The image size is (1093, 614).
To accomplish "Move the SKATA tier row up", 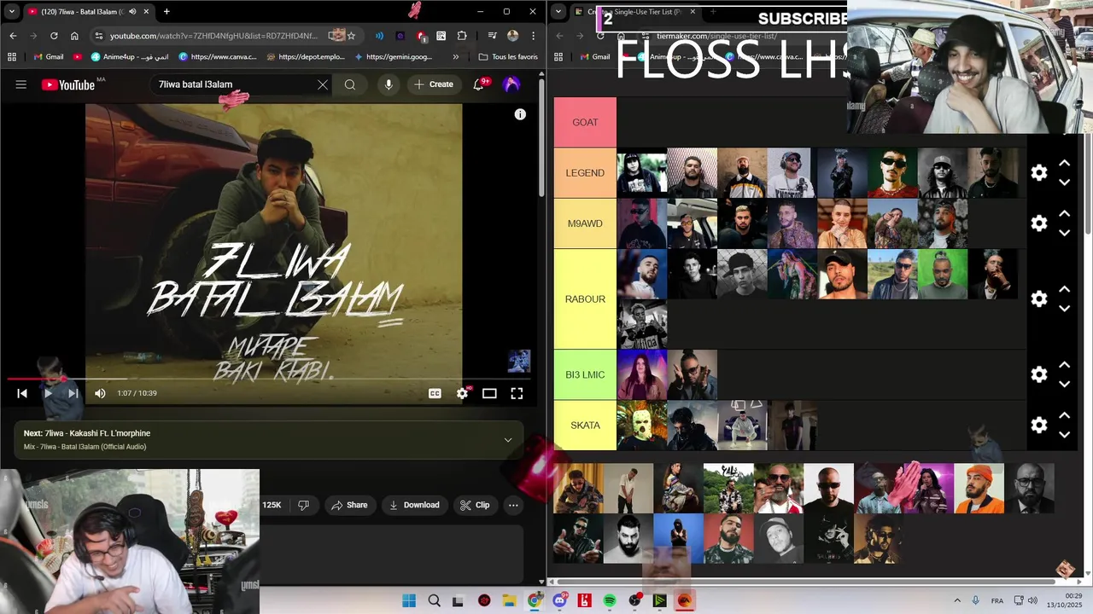I will click(1065, 415).
